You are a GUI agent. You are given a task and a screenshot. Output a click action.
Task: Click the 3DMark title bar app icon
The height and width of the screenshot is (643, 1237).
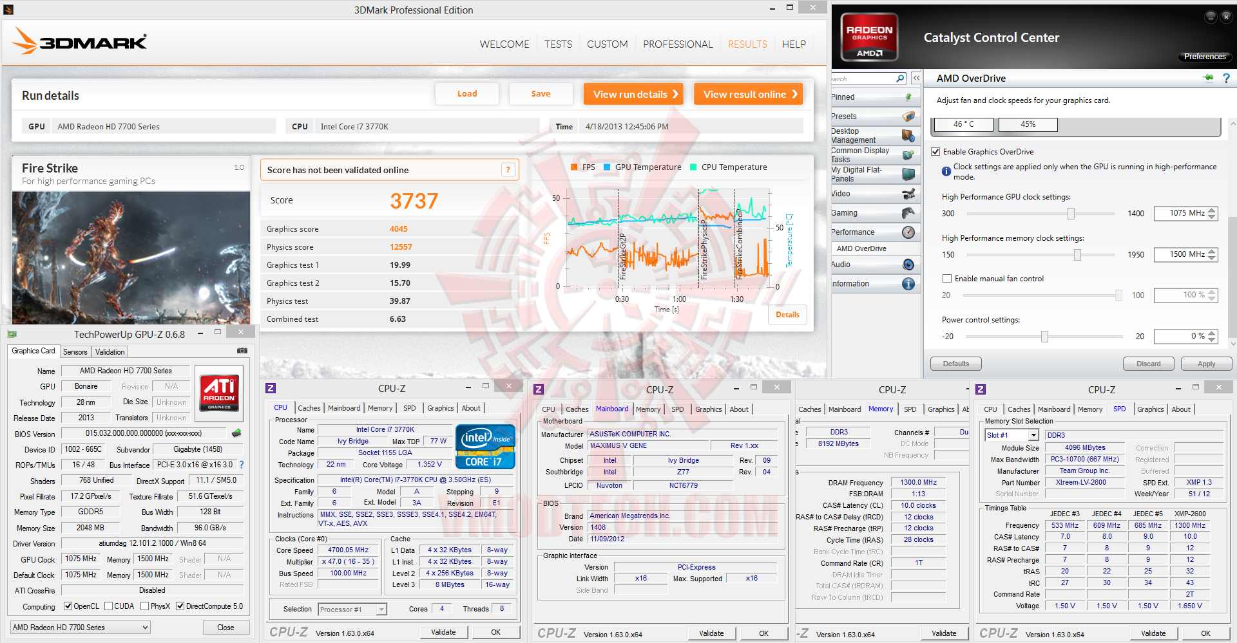pyautogui.click(x=8, y=10)
